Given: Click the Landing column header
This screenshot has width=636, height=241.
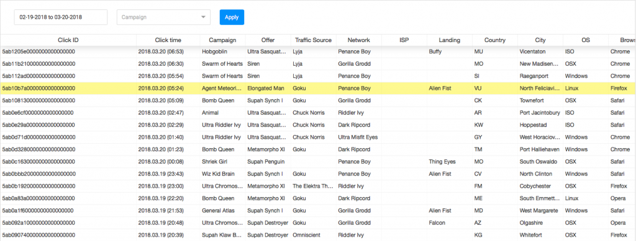Looking at the screenshot, I should [450, 40].
